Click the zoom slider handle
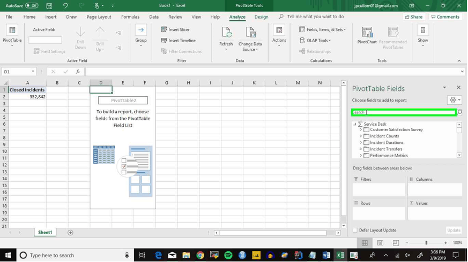 click(426, 243)
